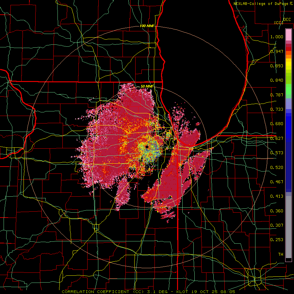This screenshot has width=294, height=294.
Task: Click the black radar site dot at center
Action: 147,146
